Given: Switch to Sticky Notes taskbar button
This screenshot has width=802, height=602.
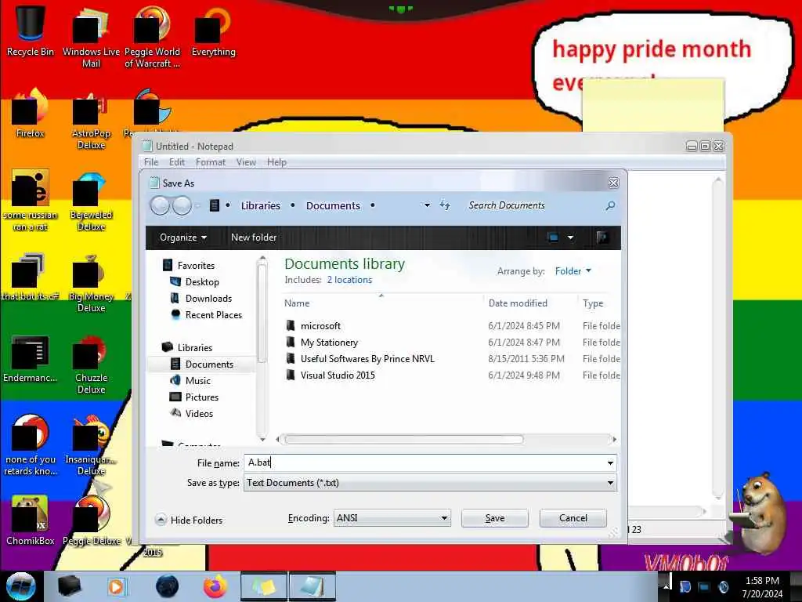Looking at the screenshot, I should (x=264, y=586).
